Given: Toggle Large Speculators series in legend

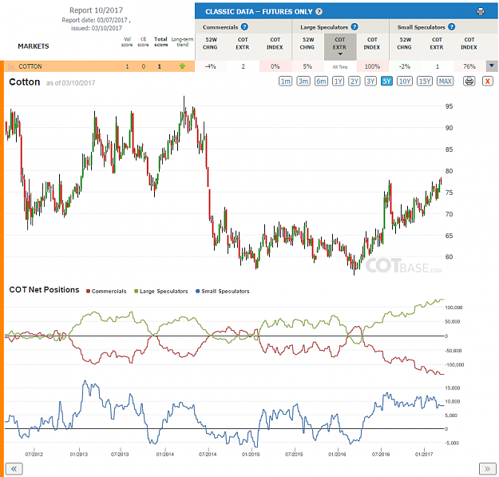Looking at the screenshot, I should [161, 291].
